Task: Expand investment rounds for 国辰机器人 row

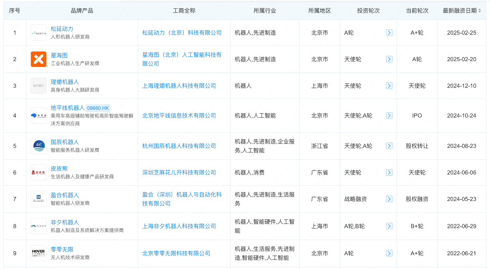Action: coord(389,146)
